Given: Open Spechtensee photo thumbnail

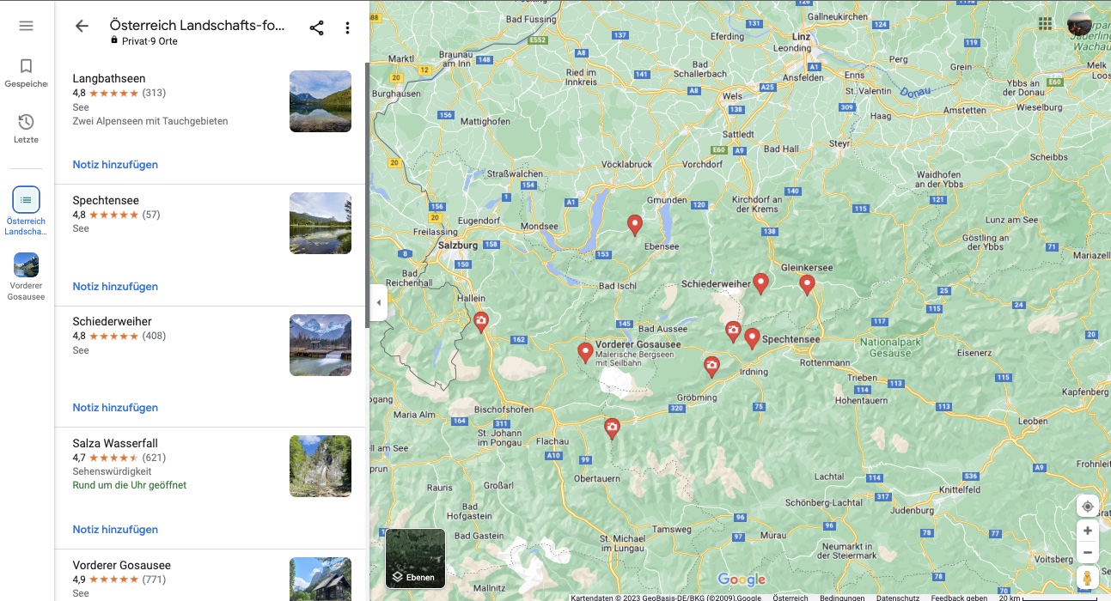Looking at the screenshot, I should [x=320, y=223].
